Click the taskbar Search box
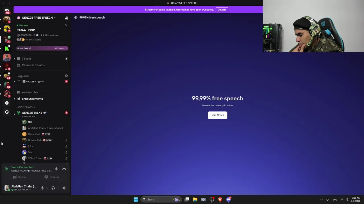Viewport: 364px width, 204px height. (162, 199)
